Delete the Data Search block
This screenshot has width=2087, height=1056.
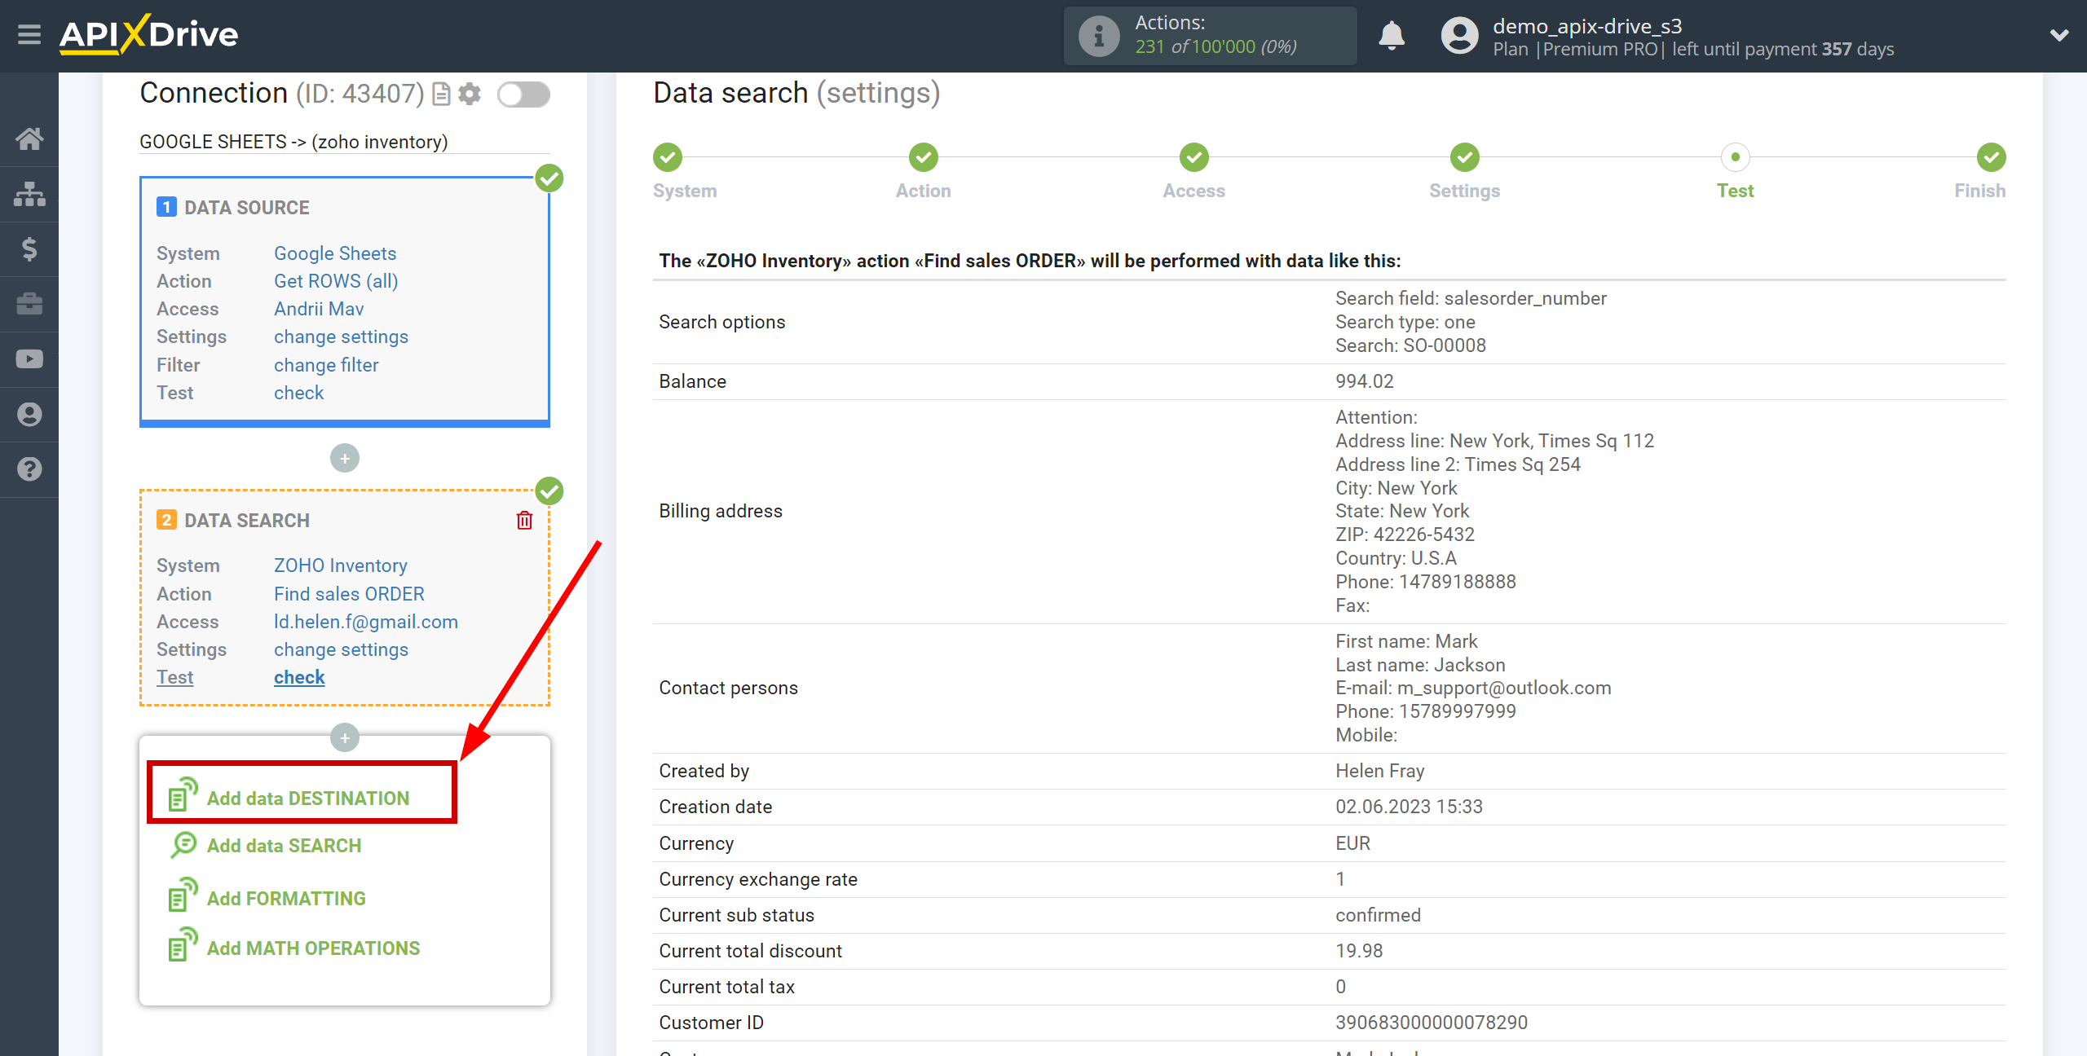[524, 520]
